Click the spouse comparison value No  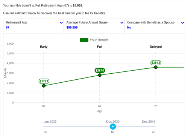pos(129,28)
